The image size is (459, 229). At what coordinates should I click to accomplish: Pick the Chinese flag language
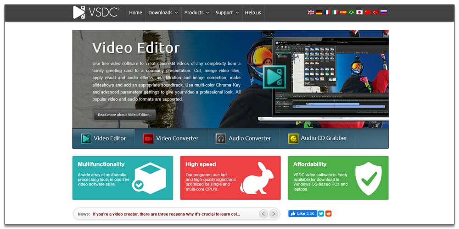coord(368,12)
